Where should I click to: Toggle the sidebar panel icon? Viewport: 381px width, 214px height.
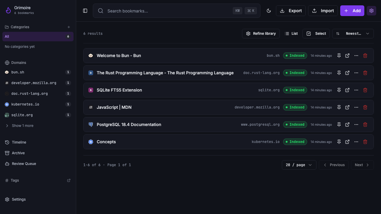click(x=85, y=11)
